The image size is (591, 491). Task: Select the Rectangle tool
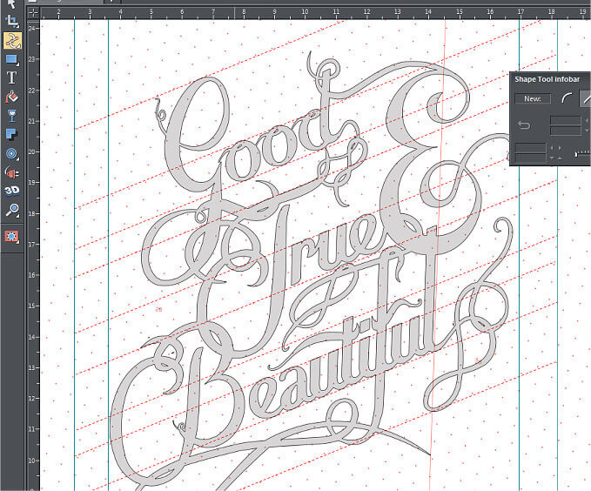12,59
